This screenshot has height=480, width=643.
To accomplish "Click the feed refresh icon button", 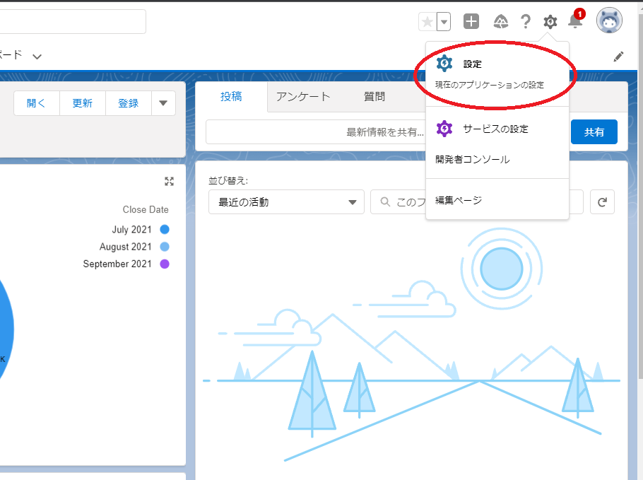I will pos(602,202).
